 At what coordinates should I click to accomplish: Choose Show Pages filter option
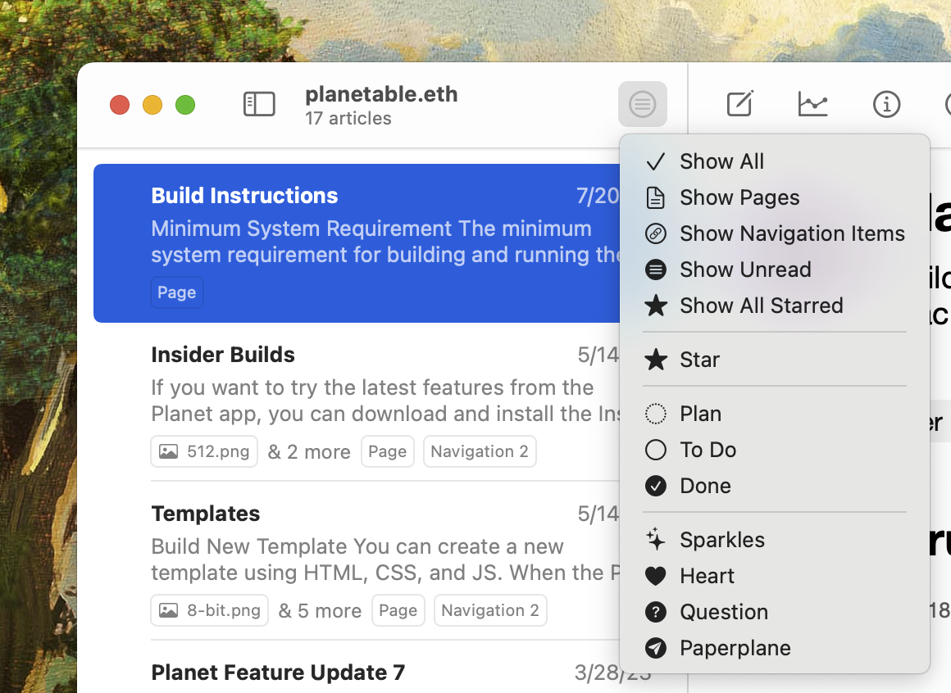(739, 197)
